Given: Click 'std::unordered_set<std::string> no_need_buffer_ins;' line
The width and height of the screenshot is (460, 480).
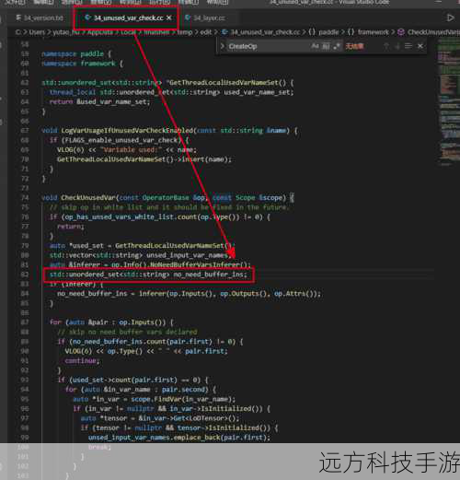Looking at the screenshot, I should (148, 275).
